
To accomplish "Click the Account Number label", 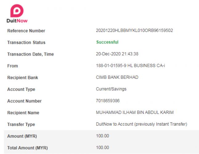I will pyautogui.click(x=24, y=101).
